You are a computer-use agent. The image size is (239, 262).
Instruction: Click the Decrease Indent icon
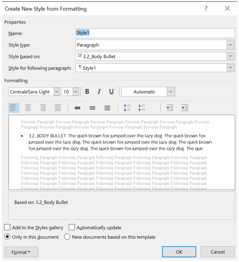click(170, 108)
